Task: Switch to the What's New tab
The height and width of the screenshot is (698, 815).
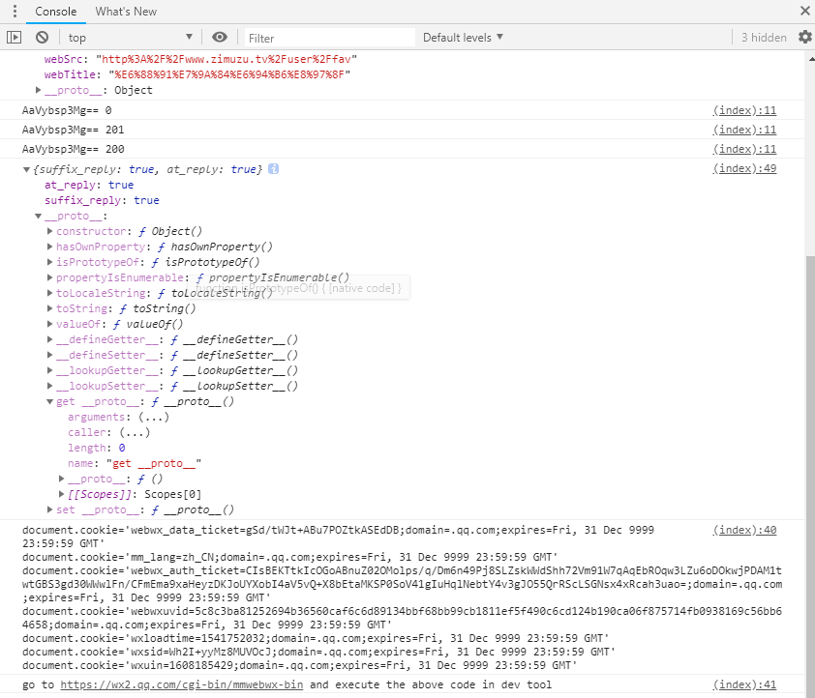Action: [126, 12]
